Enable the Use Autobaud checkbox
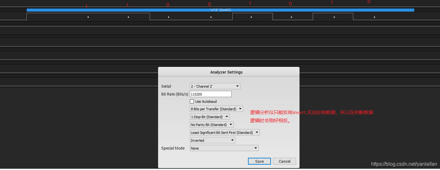 [192, 101]
